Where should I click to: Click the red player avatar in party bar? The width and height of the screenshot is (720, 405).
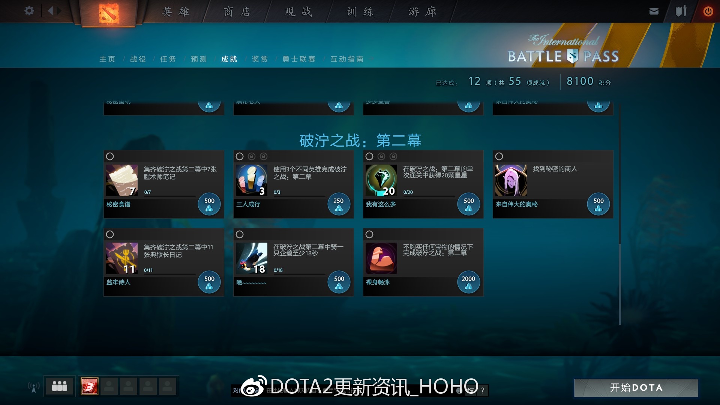point(90,386)
